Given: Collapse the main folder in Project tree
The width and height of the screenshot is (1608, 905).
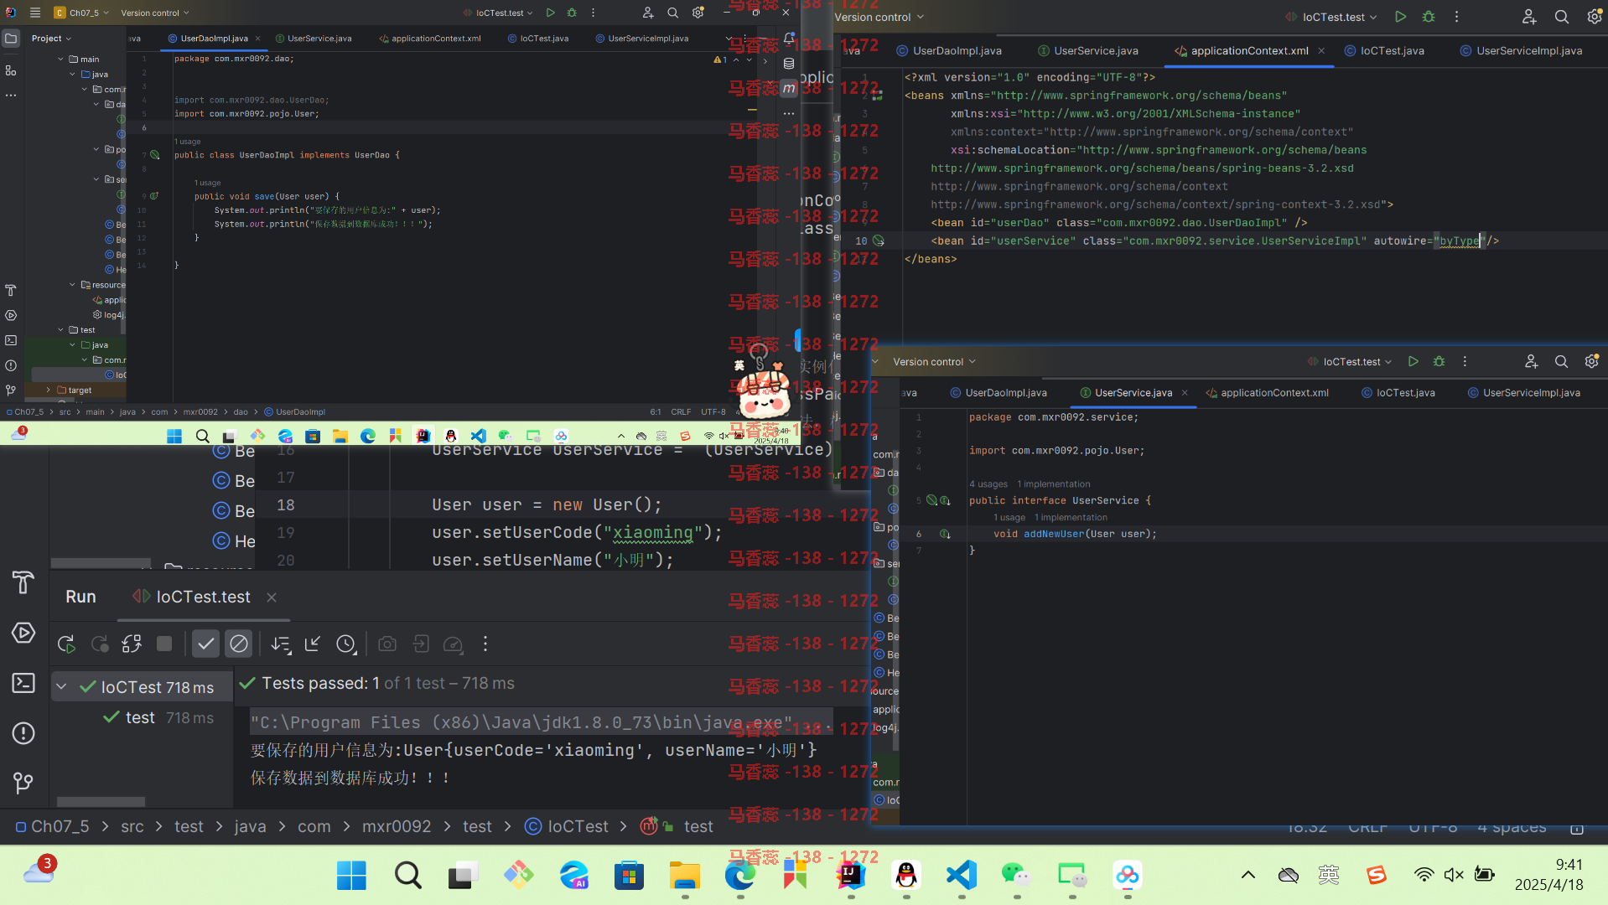Looking at the screenshot, I should [61, 59].
